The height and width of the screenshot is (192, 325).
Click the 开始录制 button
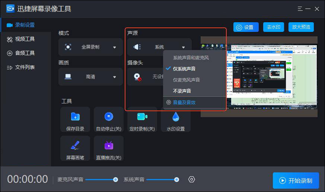click(296, 181)
